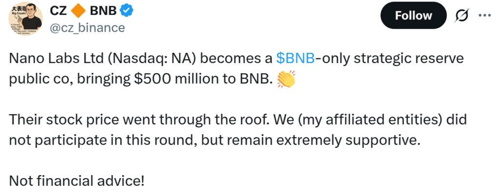Click the CZ display name
The height and width of the screenshot is (196, 499).
(x=59, y=10)
